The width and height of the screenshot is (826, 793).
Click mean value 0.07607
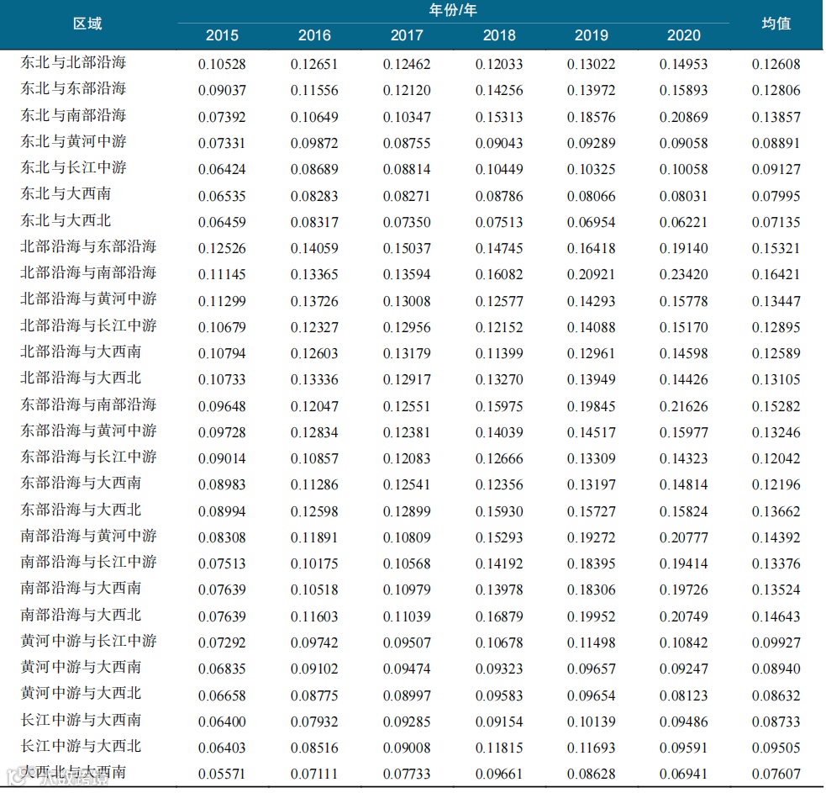(x=776, y=774)
